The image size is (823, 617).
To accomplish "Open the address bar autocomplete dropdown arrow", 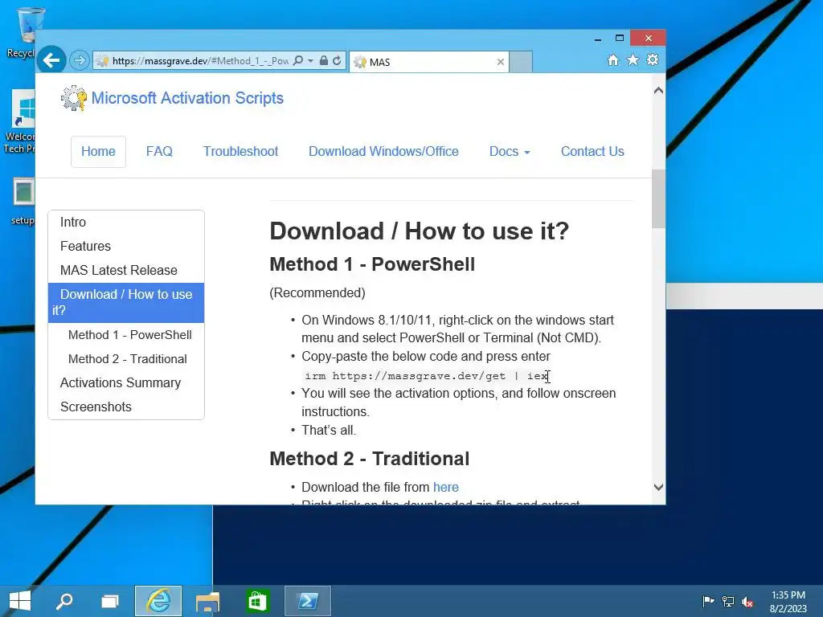I will [x=311, y=61].
